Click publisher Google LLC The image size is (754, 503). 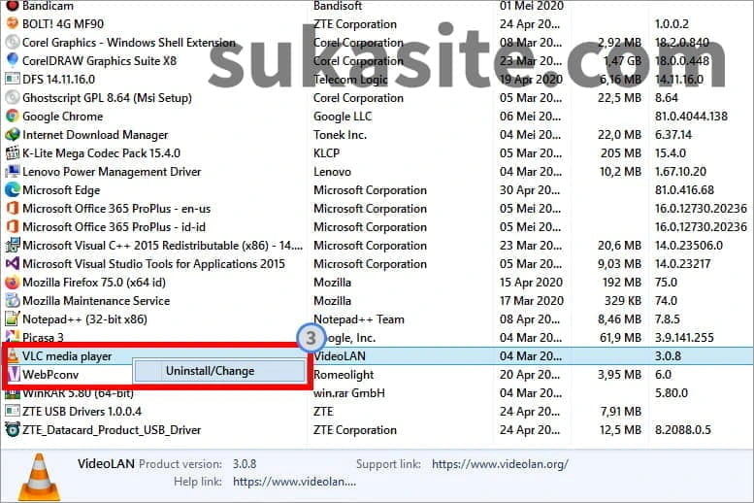pos(343,116)
